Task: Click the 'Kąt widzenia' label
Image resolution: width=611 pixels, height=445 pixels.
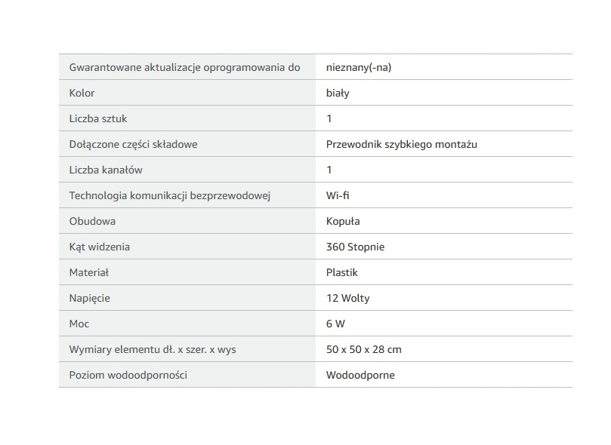Action: pos(100,247)
